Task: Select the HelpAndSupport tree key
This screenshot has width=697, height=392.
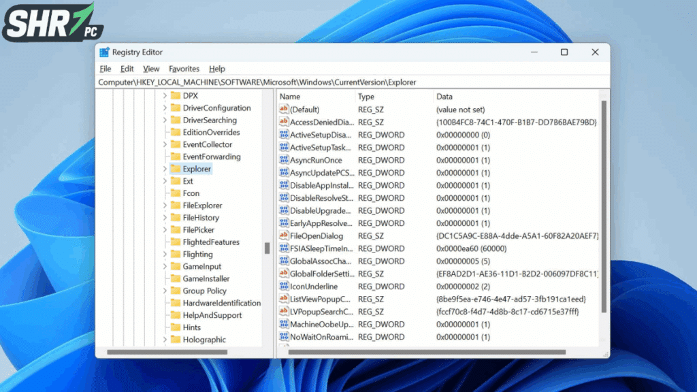Action: coord(212,315)
